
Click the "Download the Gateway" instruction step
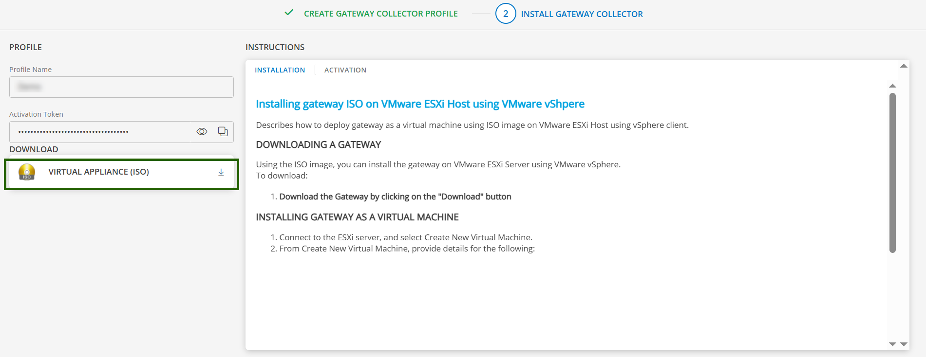point(395,196)
